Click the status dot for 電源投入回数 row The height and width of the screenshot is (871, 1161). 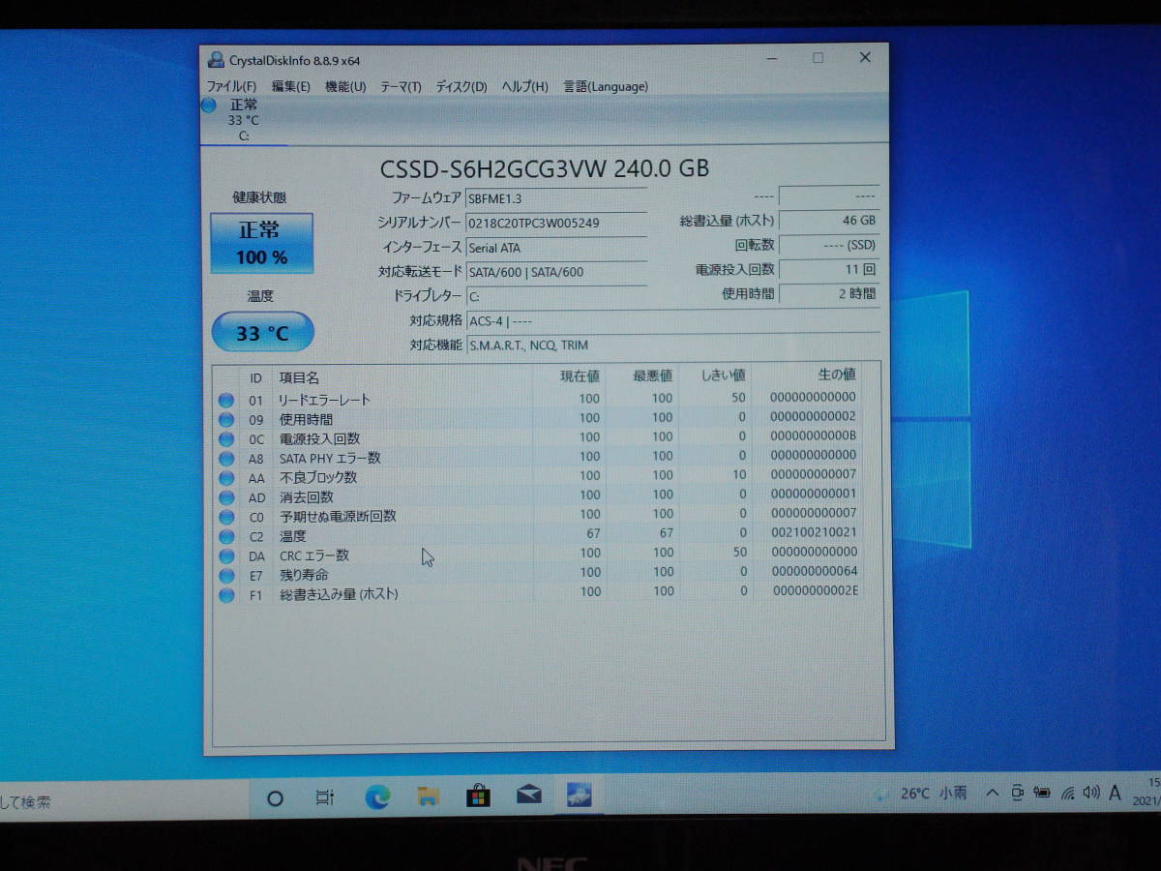[226, 438]
